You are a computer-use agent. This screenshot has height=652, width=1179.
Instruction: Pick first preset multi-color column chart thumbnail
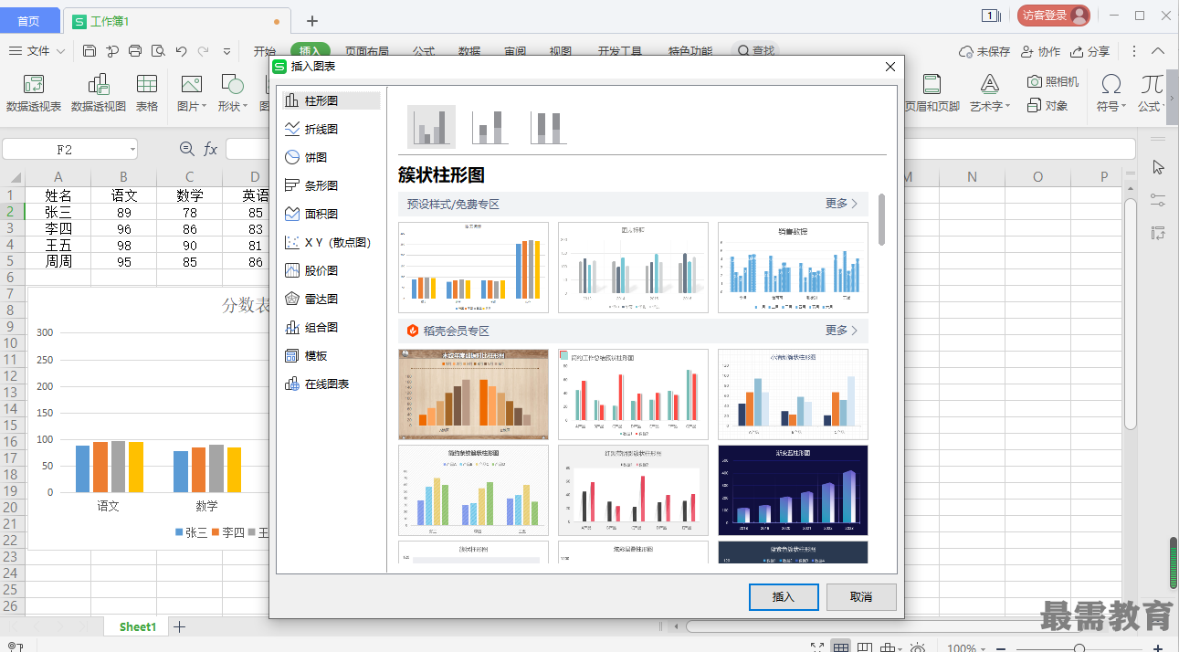(473, 268)
